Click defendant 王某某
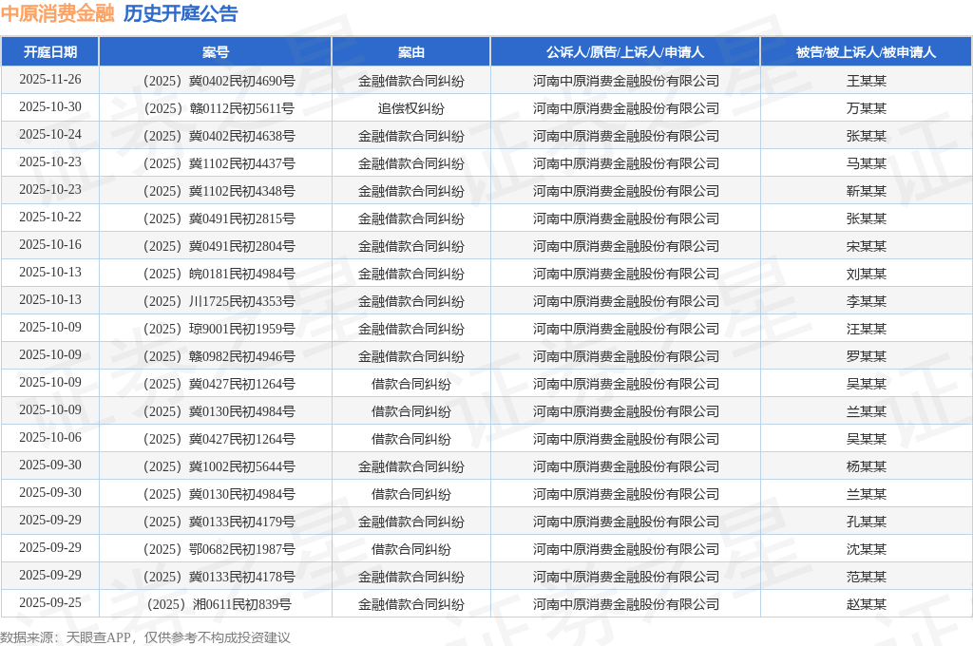 coord(867,81)
